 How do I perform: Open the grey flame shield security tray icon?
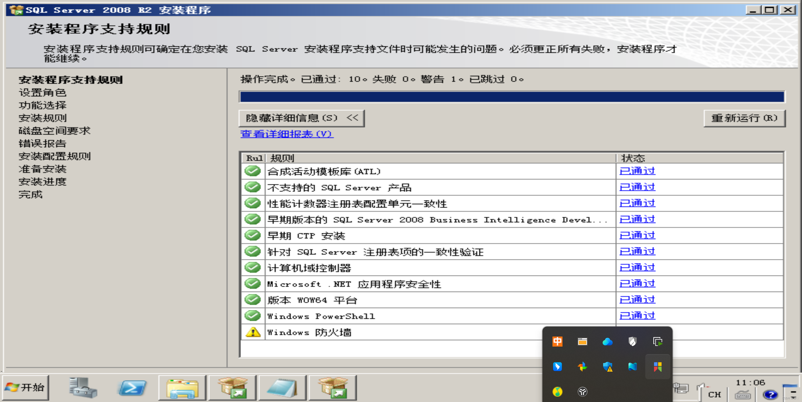coord(632,342)
